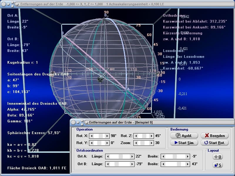The width and height of the screenshot is (235, 176).
Task: Click 'Gamma: 101°' text
Action: pos(20,121)
